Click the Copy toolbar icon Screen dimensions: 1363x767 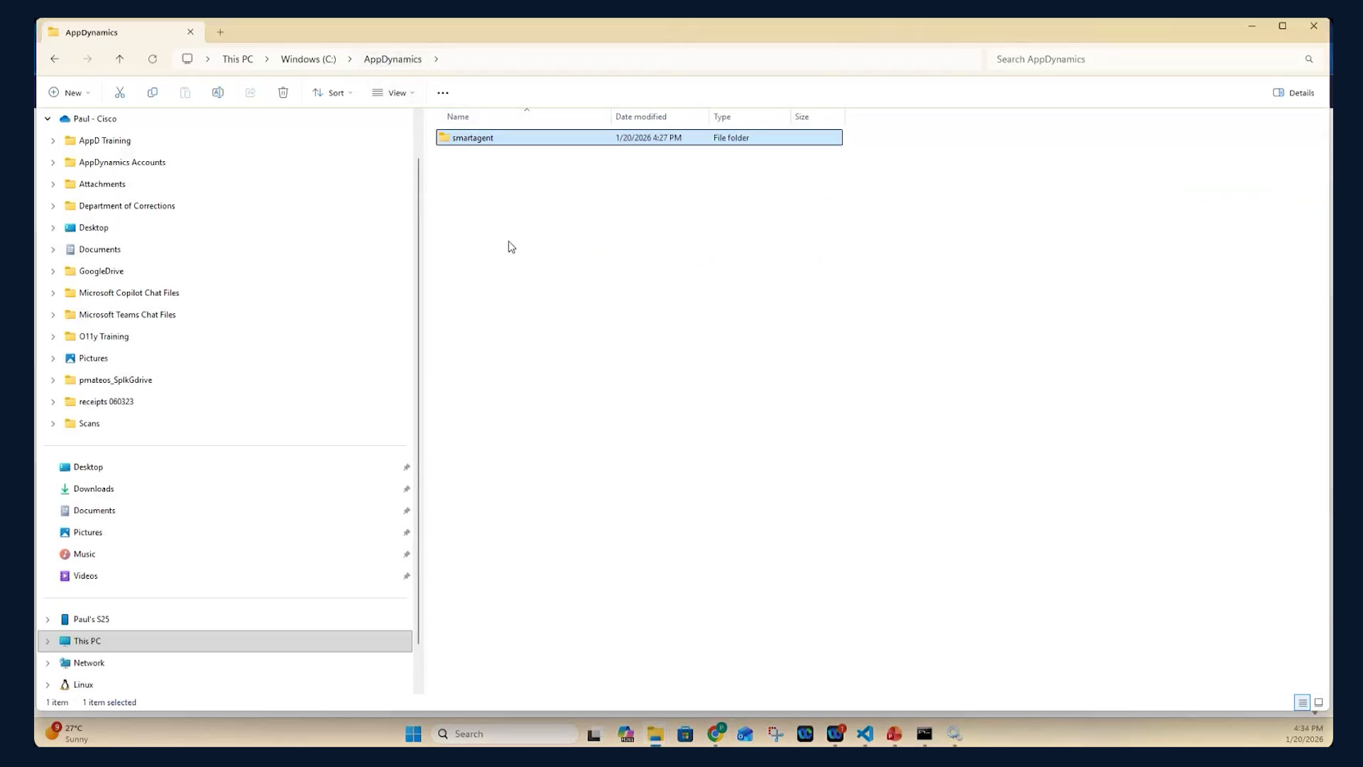[152, 92]
